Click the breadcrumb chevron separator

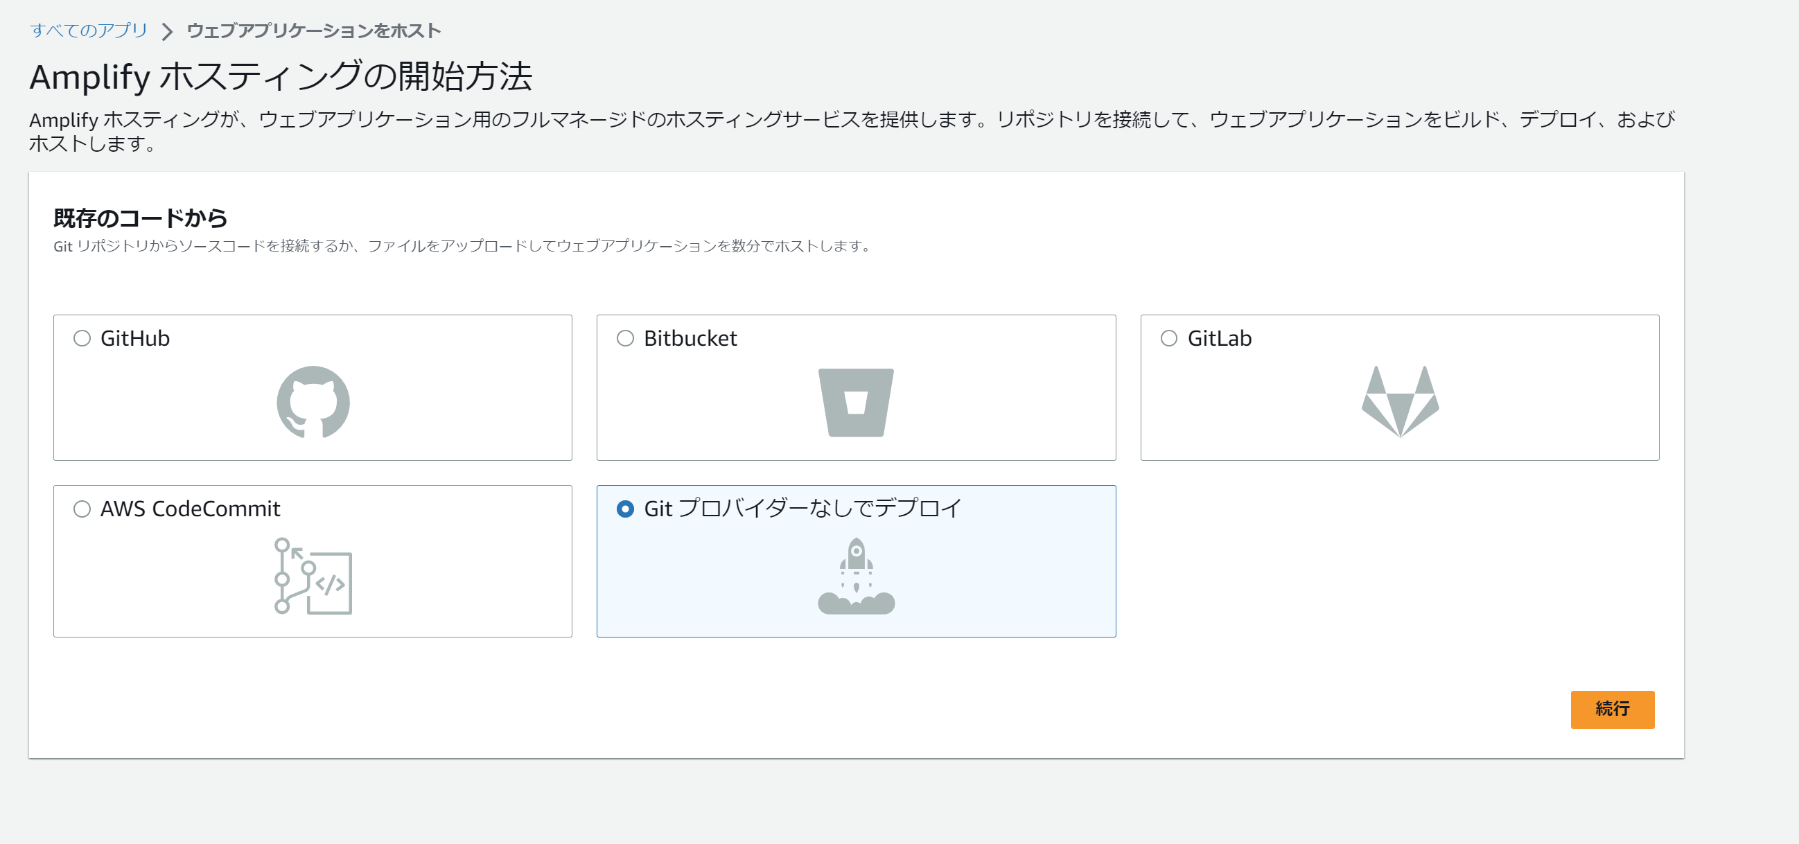pyautogui.click(x=167, y=31)
